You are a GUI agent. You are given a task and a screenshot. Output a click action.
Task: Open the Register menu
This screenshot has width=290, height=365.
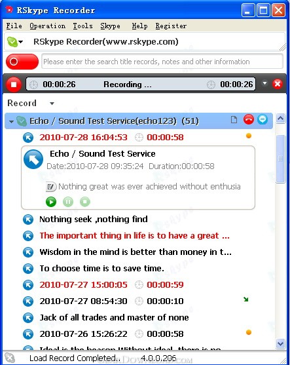pyautogui.click(x=171, y=26)
